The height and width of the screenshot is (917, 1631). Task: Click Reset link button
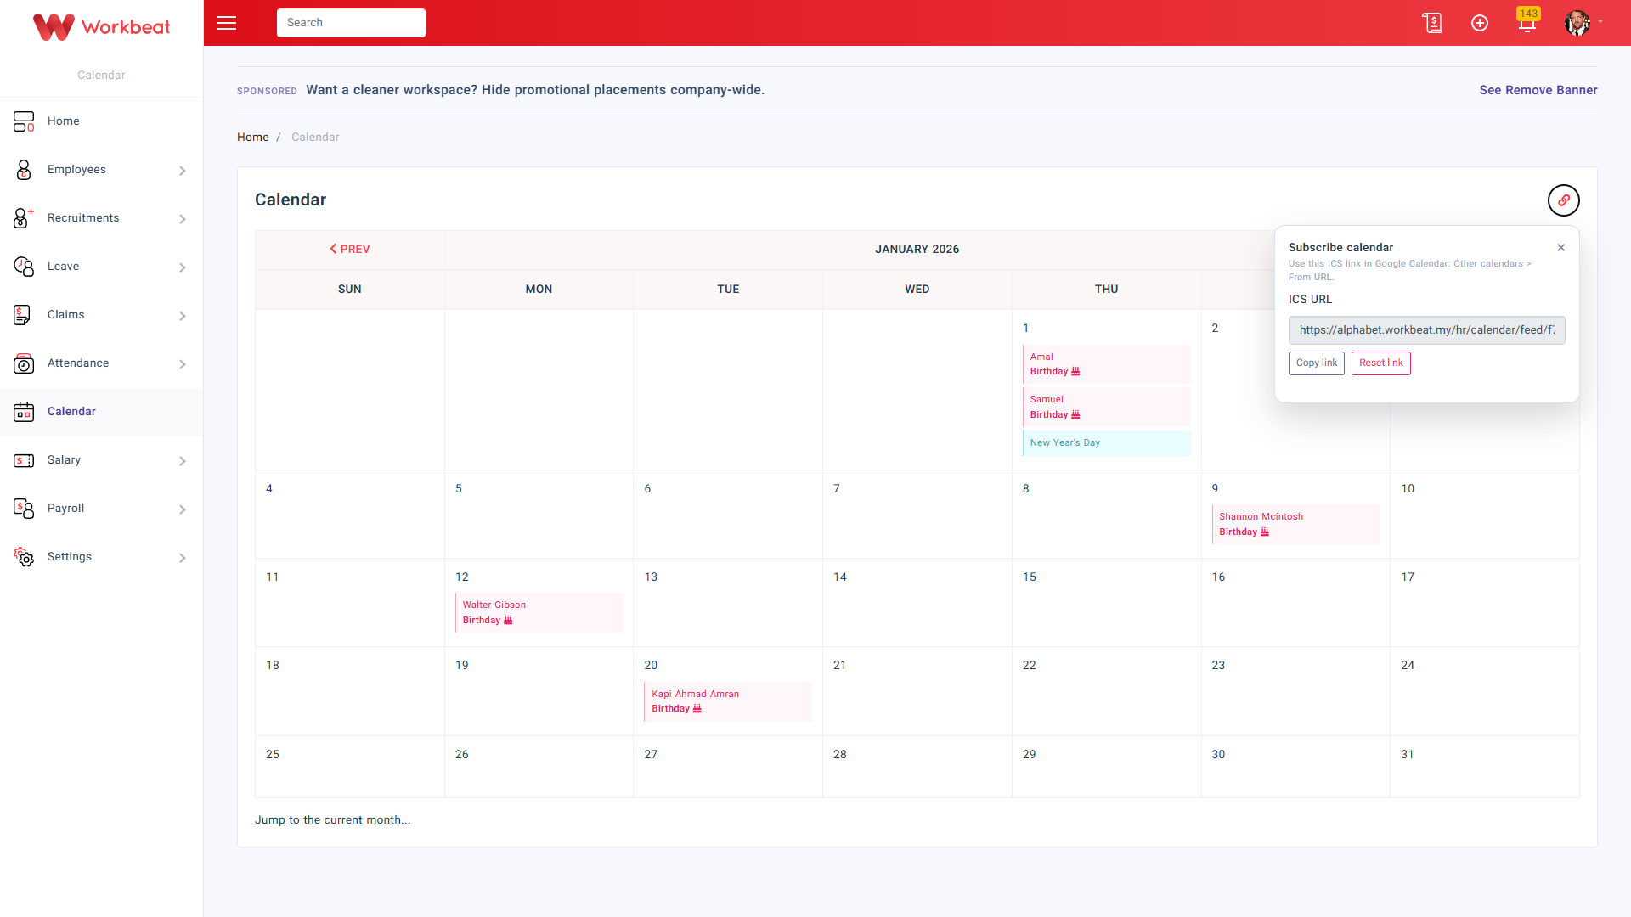point(1380,363)
